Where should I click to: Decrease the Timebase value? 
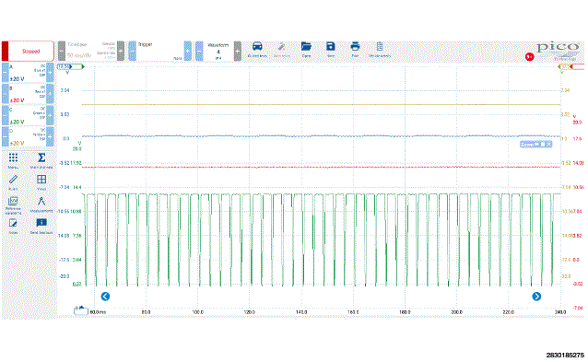pos(62,51)
